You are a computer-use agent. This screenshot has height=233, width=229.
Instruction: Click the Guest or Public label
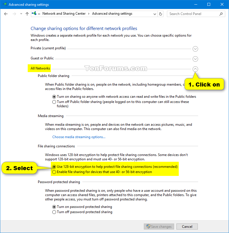click(x=42, y=58)
